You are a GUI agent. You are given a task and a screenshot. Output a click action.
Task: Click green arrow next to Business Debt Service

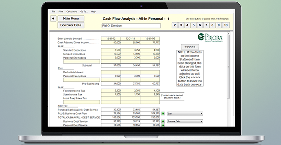(163, 122)
